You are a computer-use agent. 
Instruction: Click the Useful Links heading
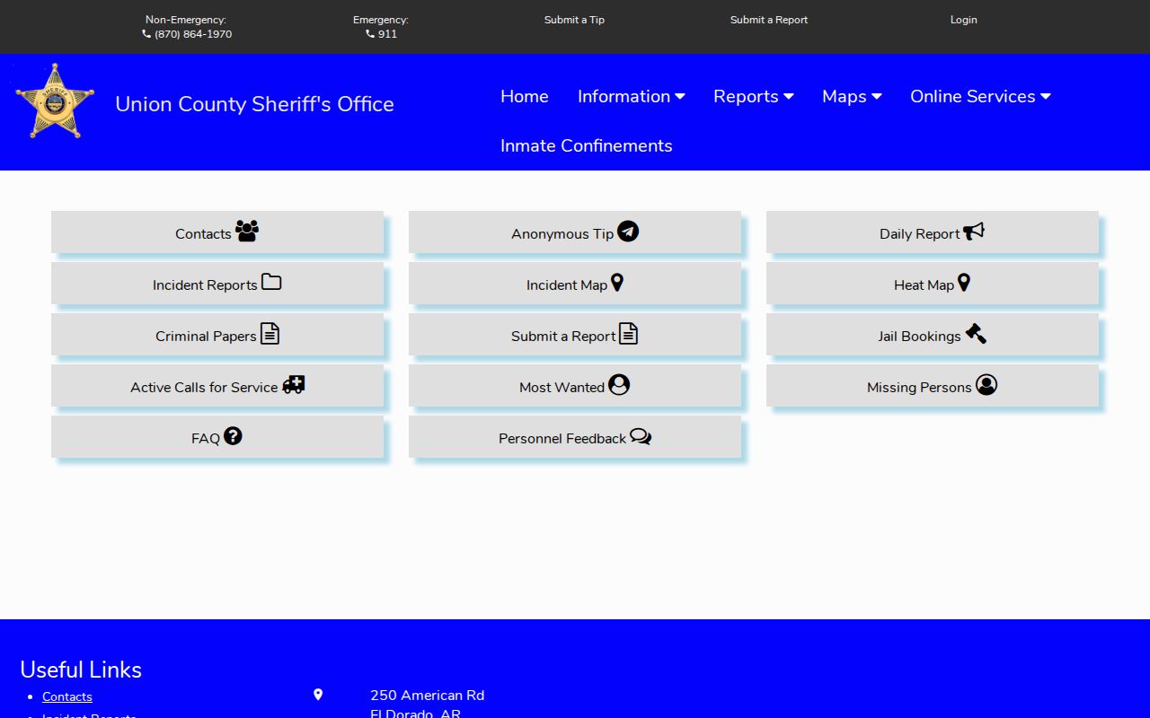[81, 670]
